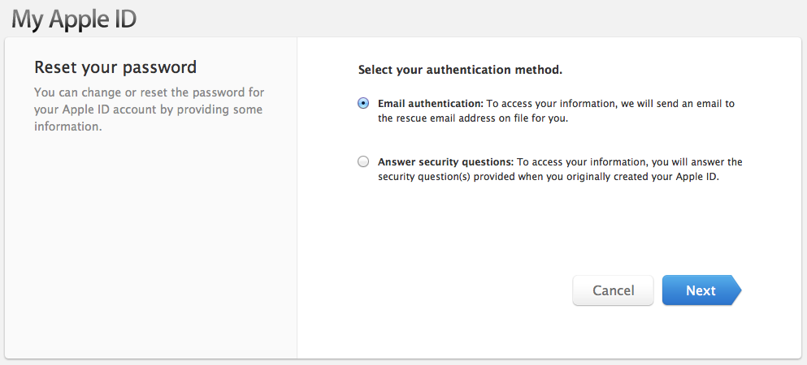
Task: Cancel the password reset
Action: click(613, 290)
